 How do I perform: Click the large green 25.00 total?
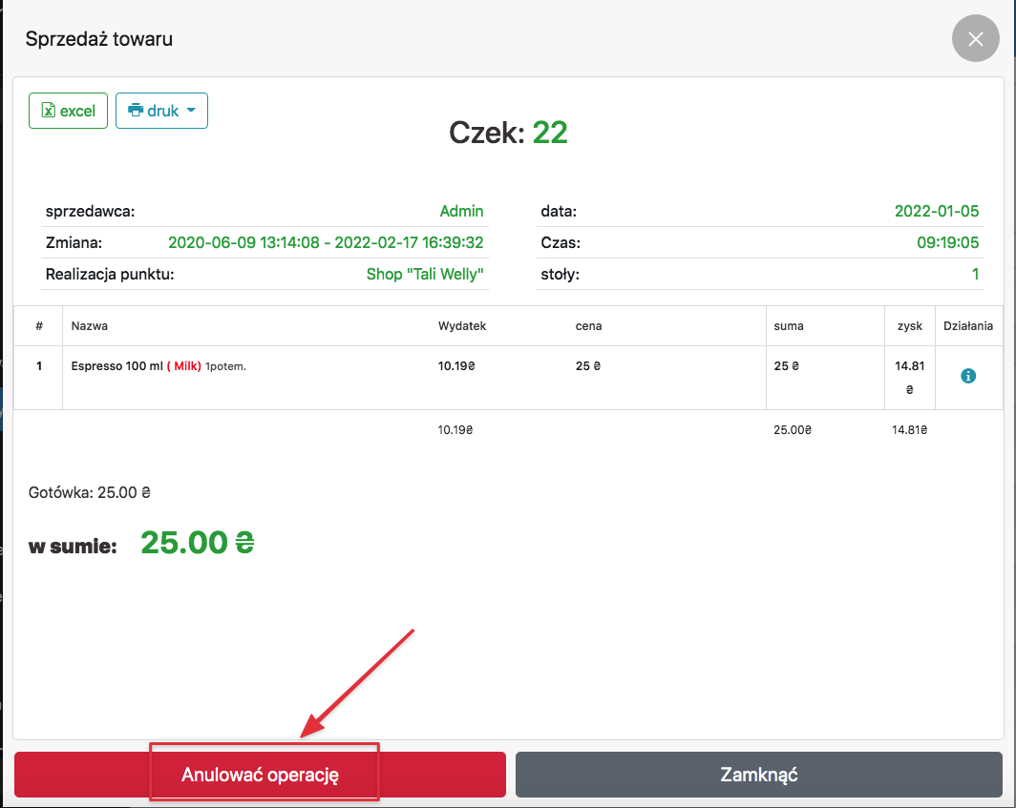(197, 543)
